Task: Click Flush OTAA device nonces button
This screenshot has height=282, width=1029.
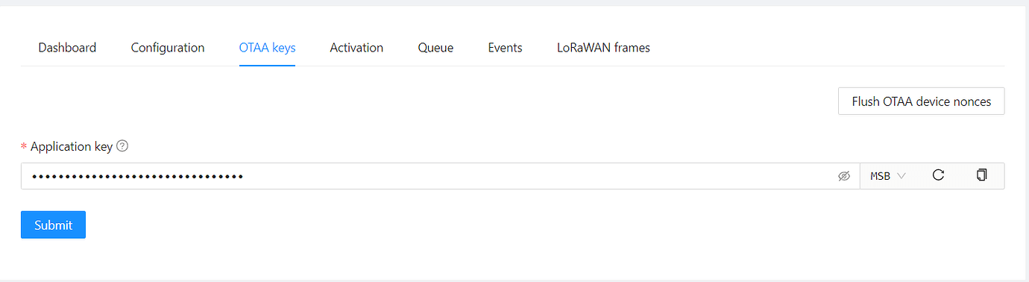Action: pos(921,101)
